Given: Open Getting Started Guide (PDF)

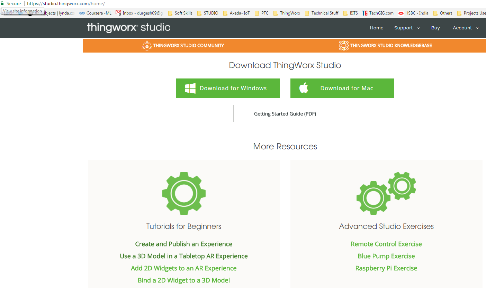Looking at the screenshot, I should point(285,113).
